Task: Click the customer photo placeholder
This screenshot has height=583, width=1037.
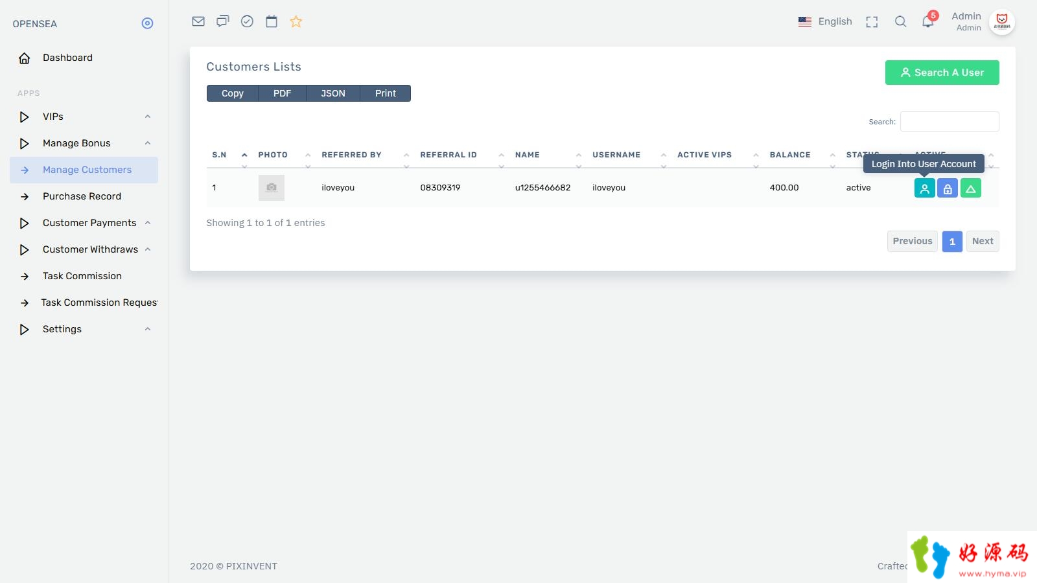Action: pyautogui.click(x=272, y=188)
